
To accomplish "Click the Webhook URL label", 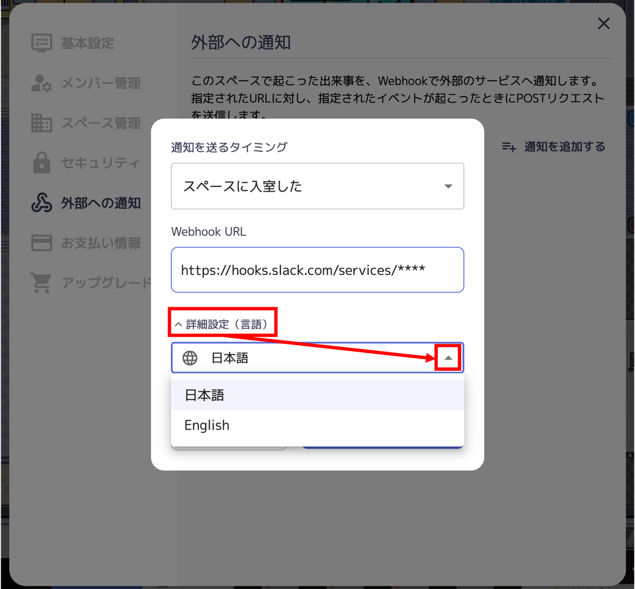I will tap(208, 231).
